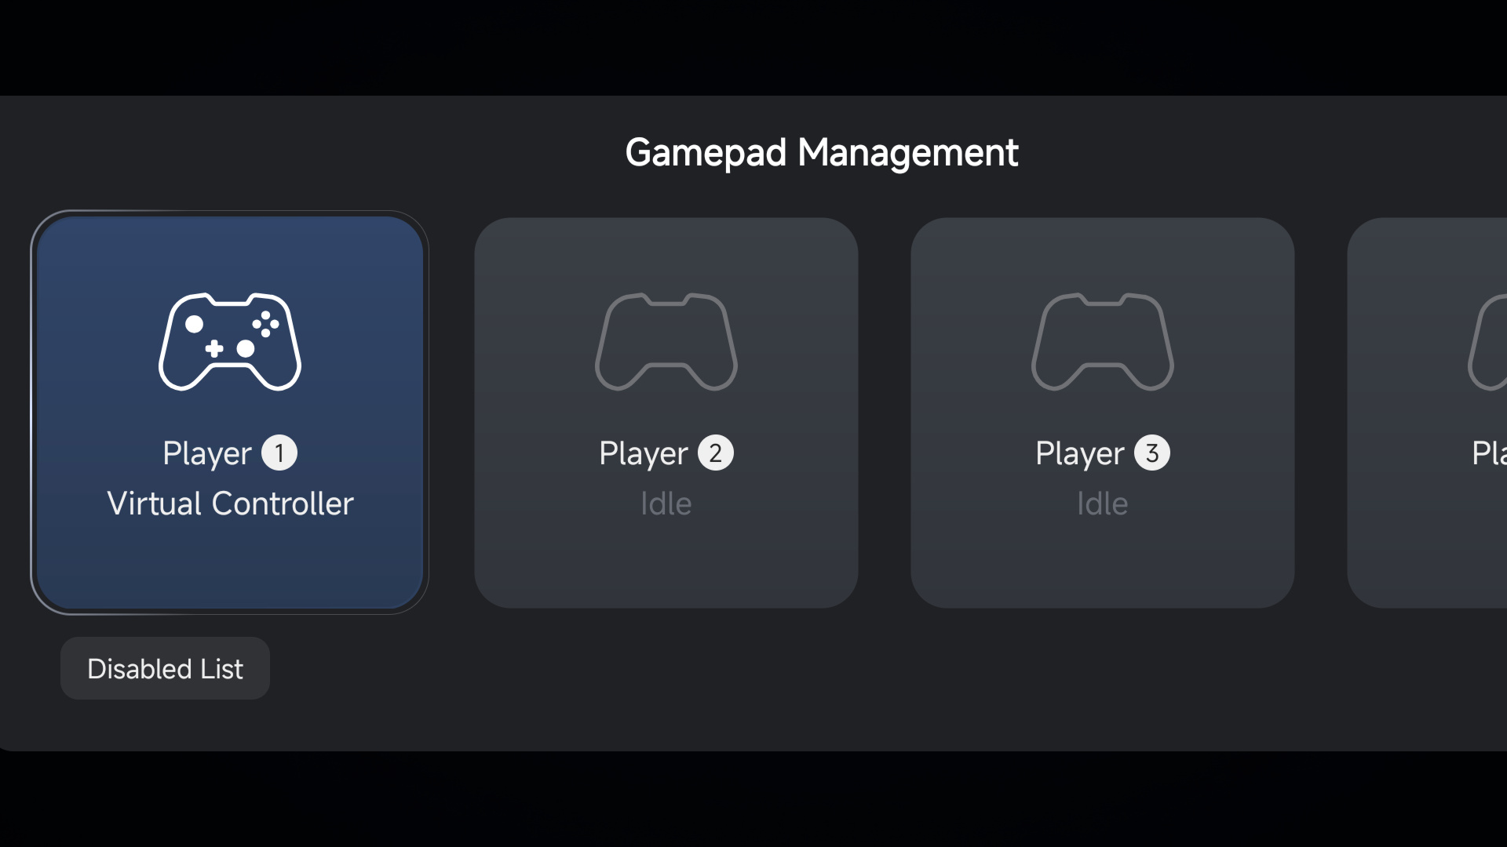
Task: Click the Player 3 gamepad outline icon
Action: [1102, 342]
